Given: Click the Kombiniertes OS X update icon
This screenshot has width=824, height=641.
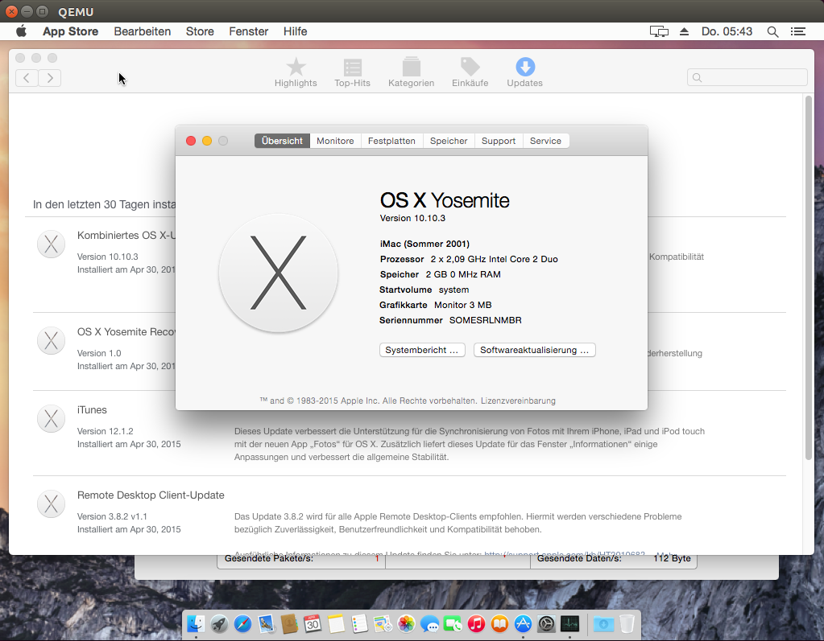Looking at the screenshot, I should [51, 244].
